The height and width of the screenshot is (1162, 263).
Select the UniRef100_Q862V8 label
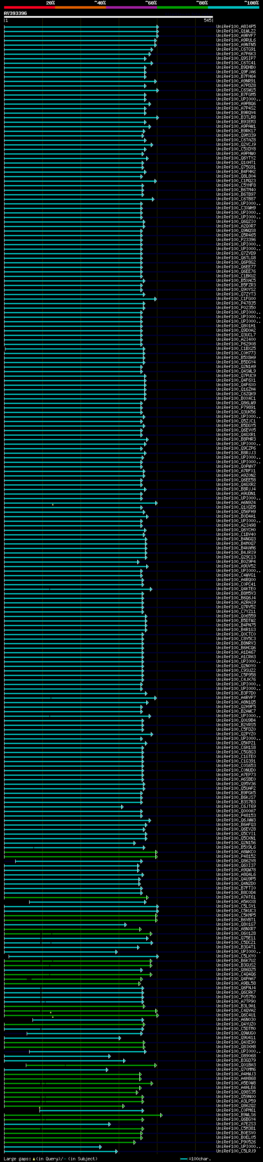point(236,861)
